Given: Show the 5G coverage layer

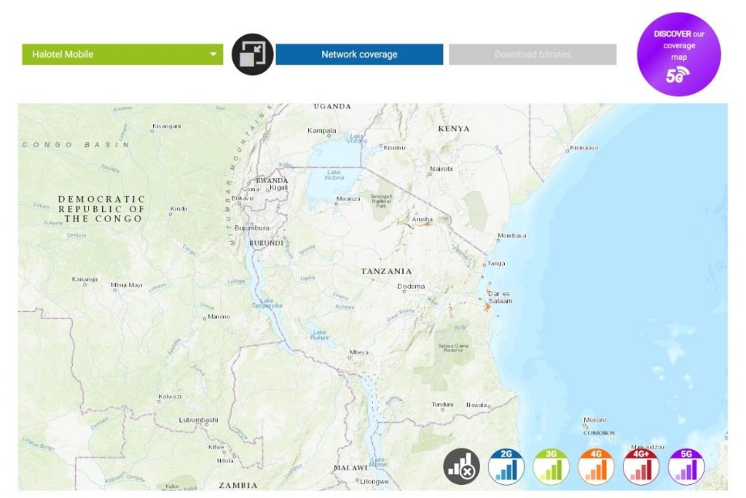Looking at the screenshot, I should 686,467.
